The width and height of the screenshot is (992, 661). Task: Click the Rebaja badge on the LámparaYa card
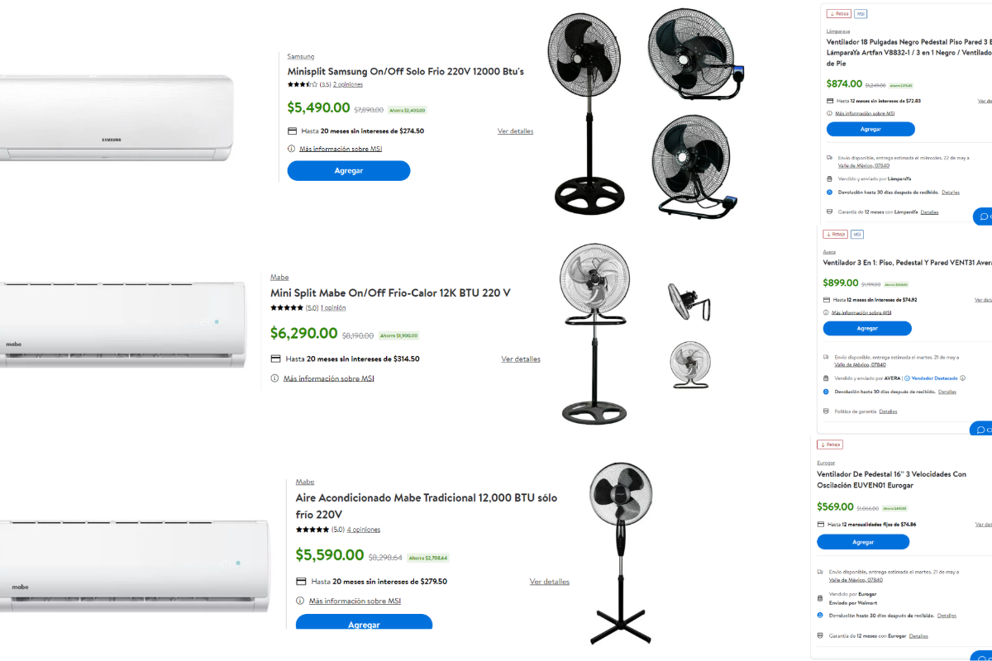838,13
